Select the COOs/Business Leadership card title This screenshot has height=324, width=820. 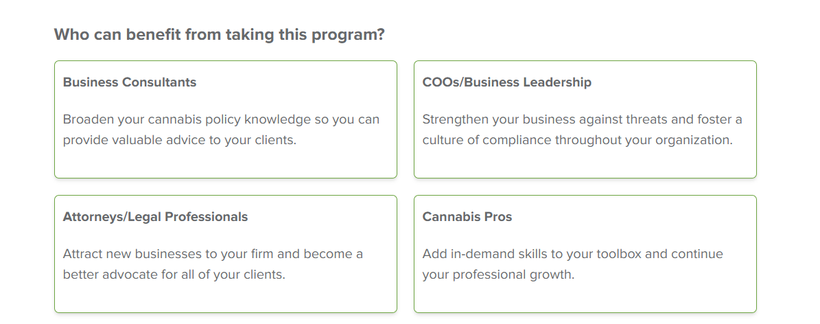(x=506, y=82)
